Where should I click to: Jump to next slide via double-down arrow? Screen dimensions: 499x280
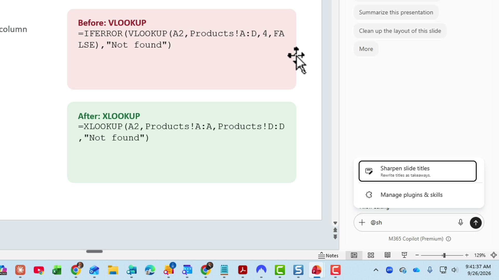click(335, 237)
